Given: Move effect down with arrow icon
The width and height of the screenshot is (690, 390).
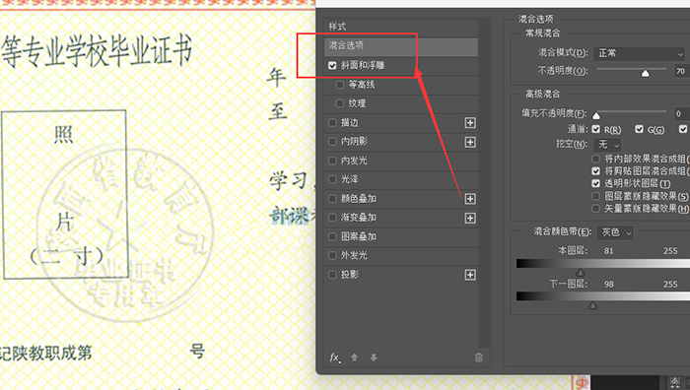Looking at the screenshot, I should click(374, 357).
